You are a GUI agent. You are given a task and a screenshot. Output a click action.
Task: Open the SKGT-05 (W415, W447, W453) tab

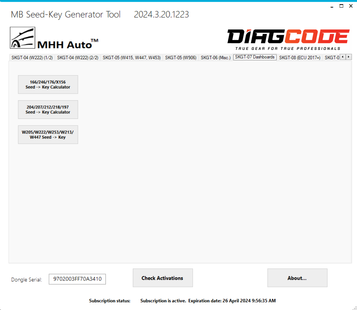tap(132, 57)
